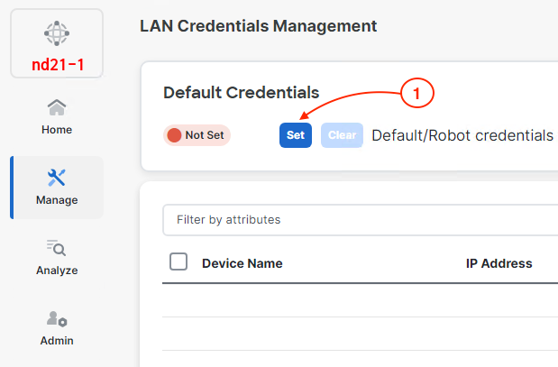Open the Admin sidebar label
The height and width of the screenshot is (367, 558).
tap(57, 341)
